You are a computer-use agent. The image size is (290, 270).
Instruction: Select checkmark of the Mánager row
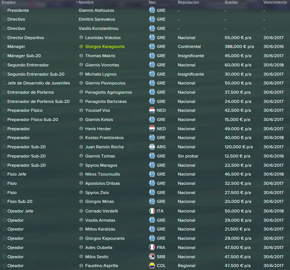point(4,46)
